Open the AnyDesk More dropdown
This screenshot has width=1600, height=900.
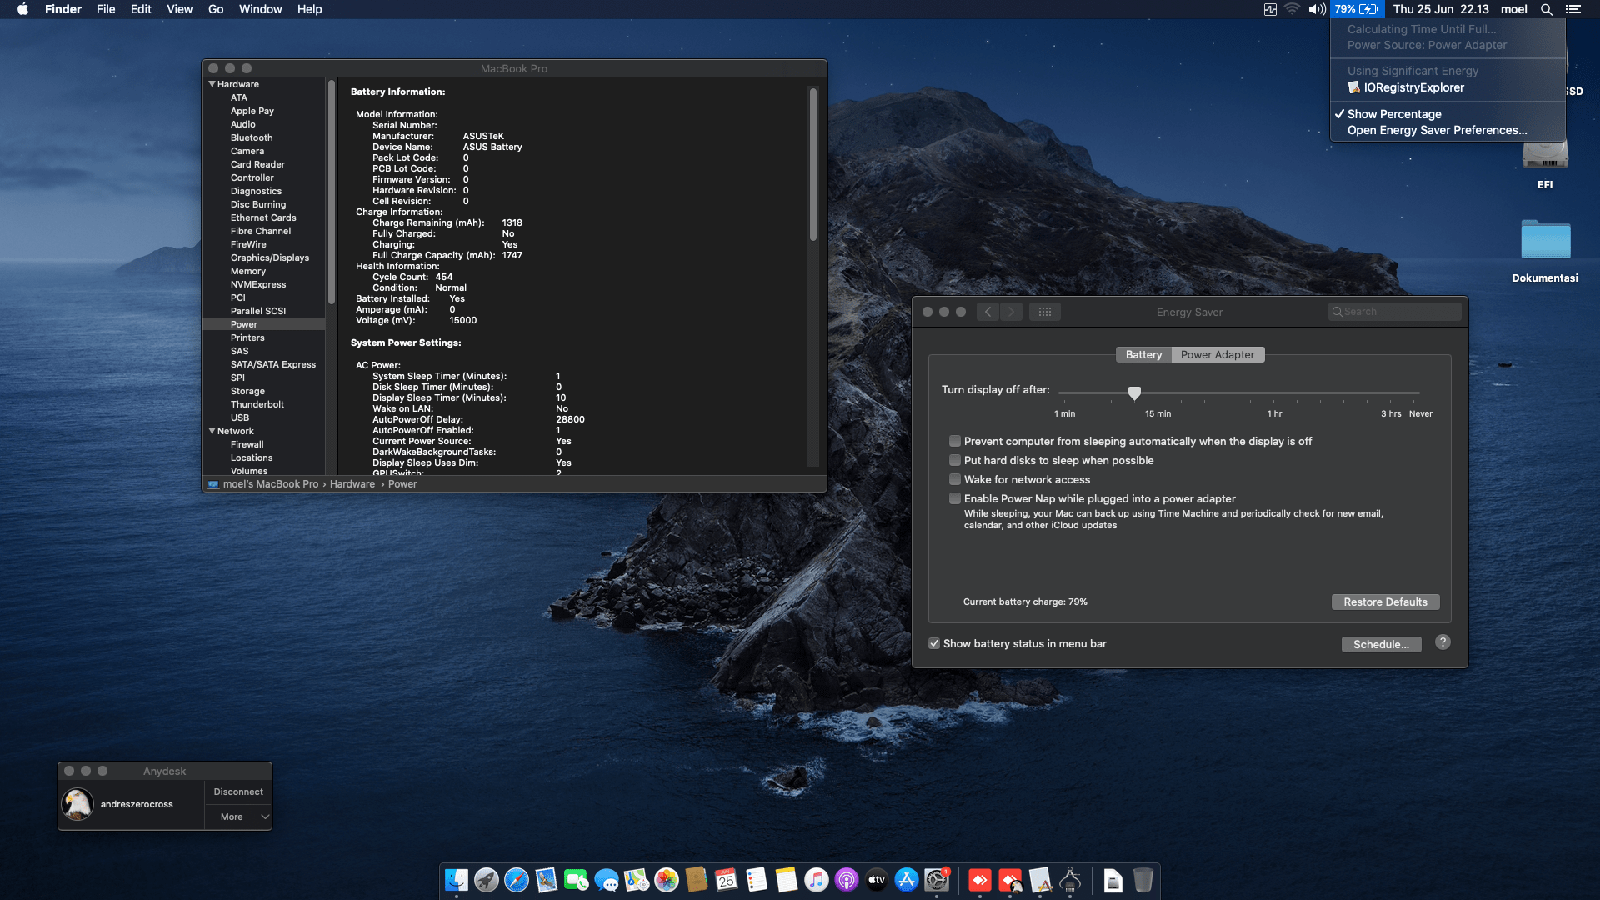click(238, 817)
